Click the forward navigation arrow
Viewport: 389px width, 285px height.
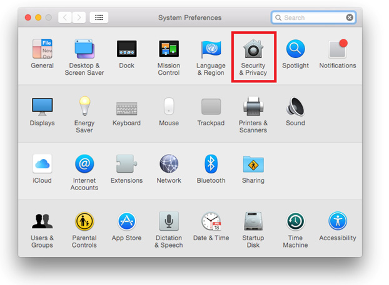[x=79, y=17]
